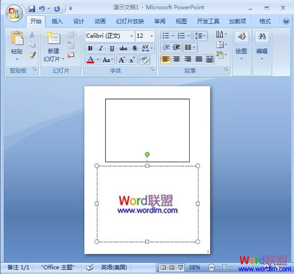Open the Customize Quick Access Toolbar dropdown
This screenshot has width=294, height=274.
tap(71, 8)
